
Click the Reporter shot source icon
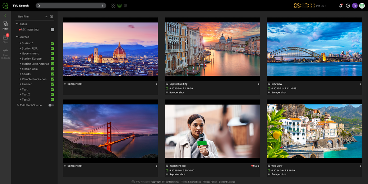167,174
